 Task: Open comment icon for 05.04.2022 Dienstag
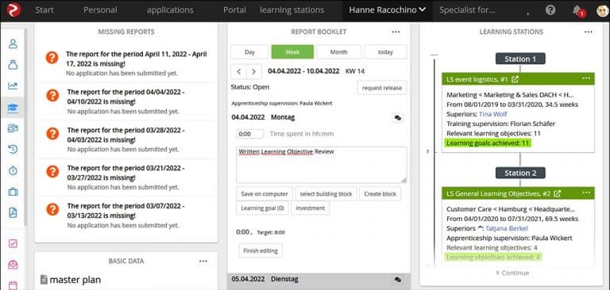(398, 279)
